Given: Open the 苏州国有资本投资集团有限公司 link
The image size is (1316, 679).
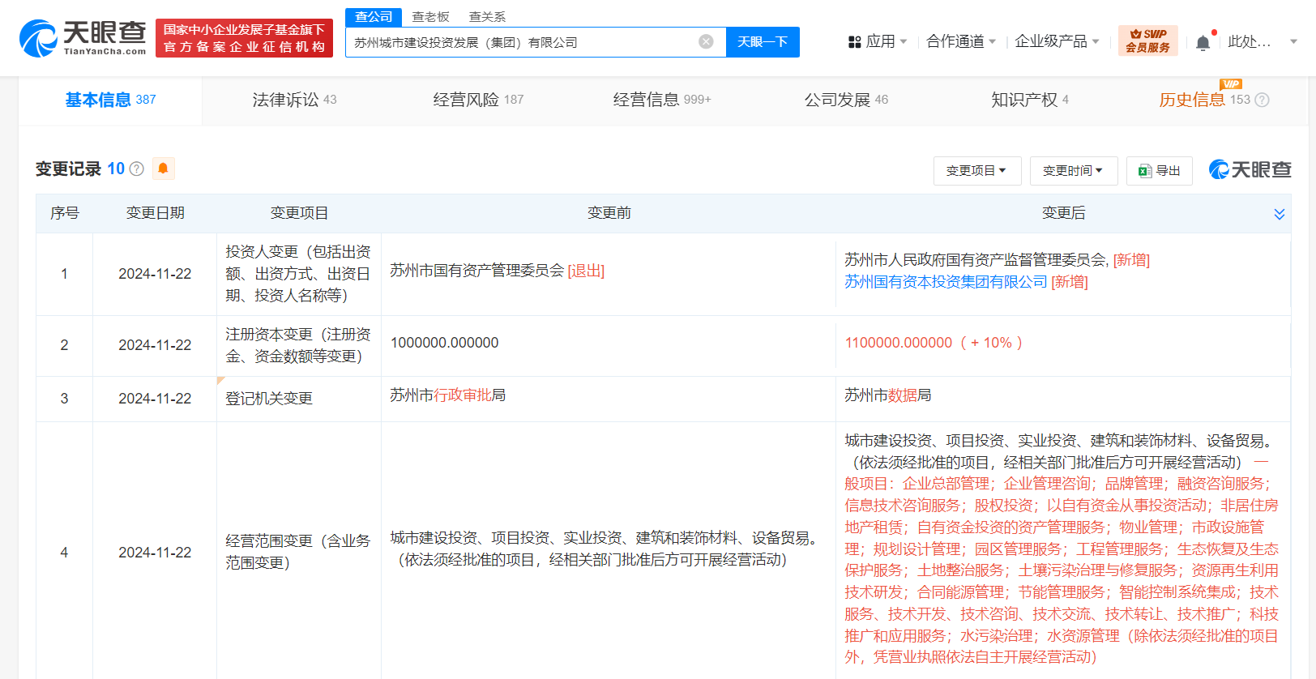Looking at the screenshot, I should click(945, 282).
